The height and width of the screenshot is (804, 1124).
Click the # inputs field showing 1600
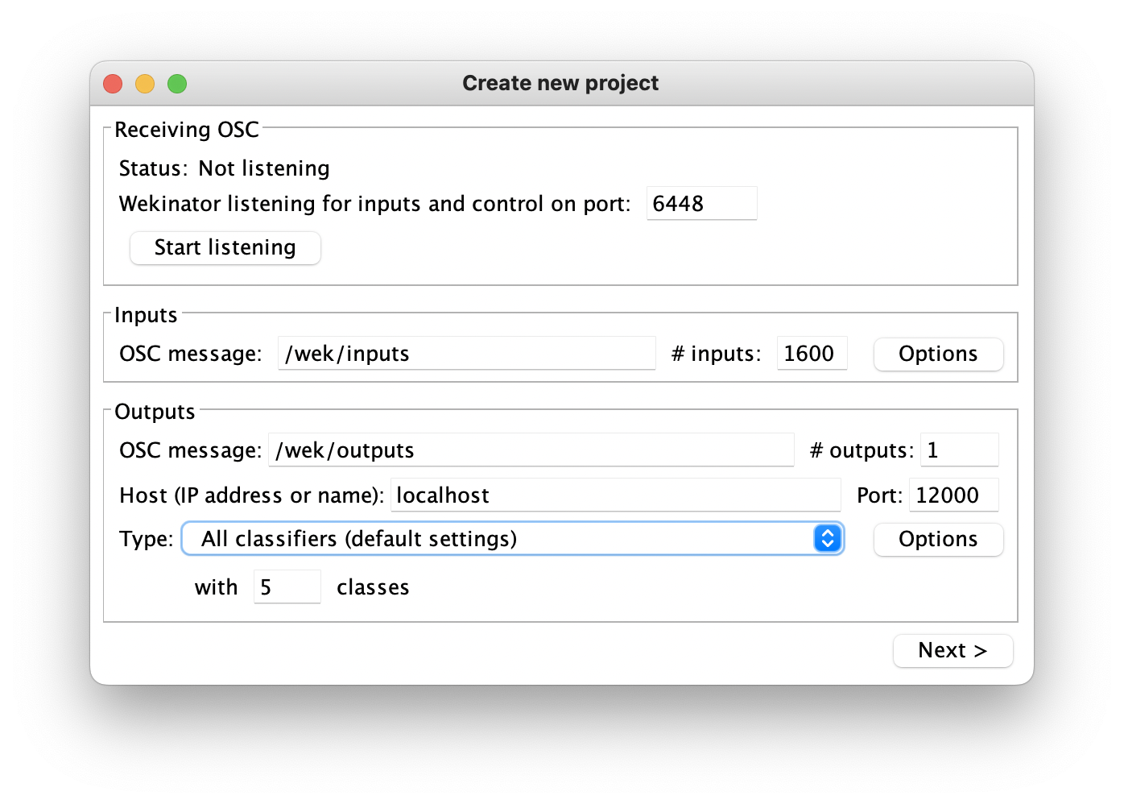point(812,353)
